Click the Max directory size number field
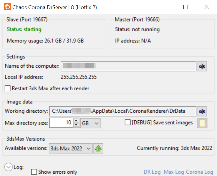 click(x=61, y=123)
